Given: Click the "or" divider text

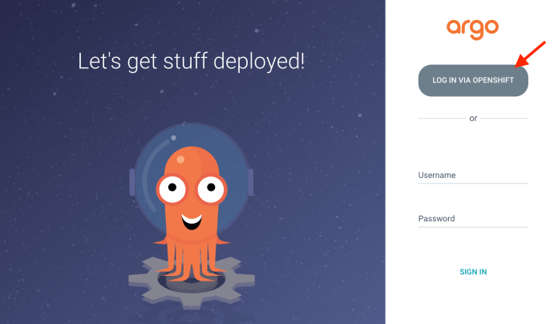Looking at the screenshot, I should (473, 118).
